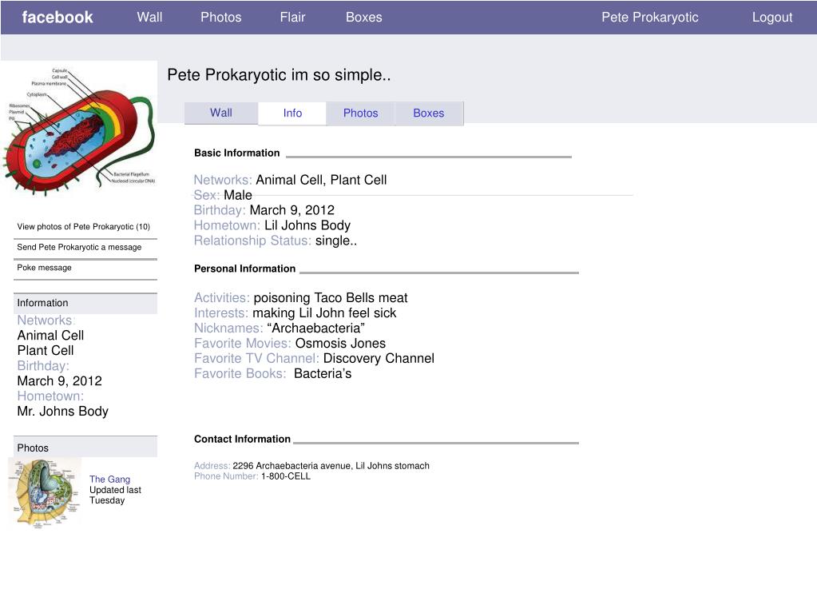Click the Sex value 'Male'

pos(238,195)
